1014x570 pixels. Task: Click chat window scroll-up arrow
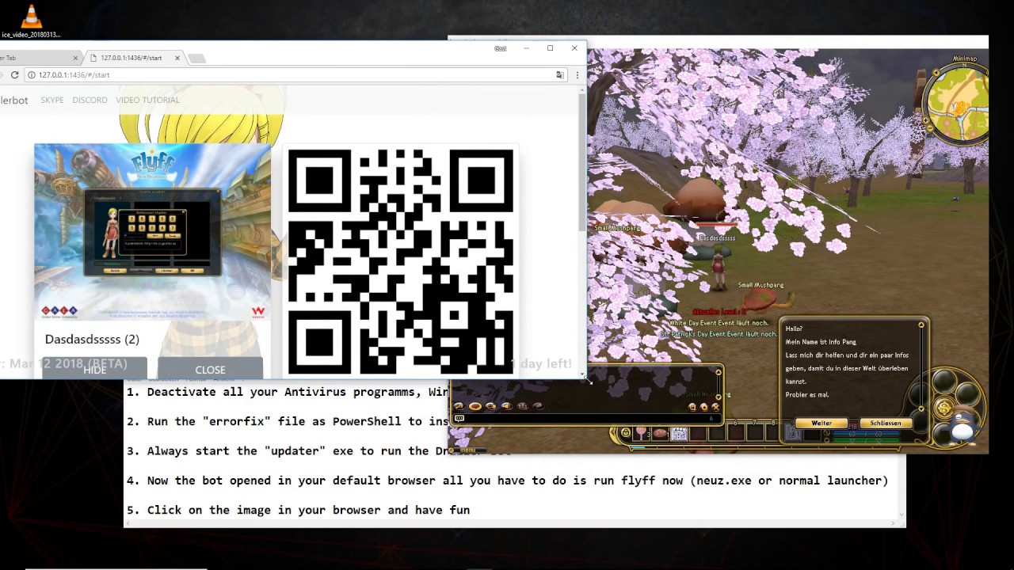719,372
